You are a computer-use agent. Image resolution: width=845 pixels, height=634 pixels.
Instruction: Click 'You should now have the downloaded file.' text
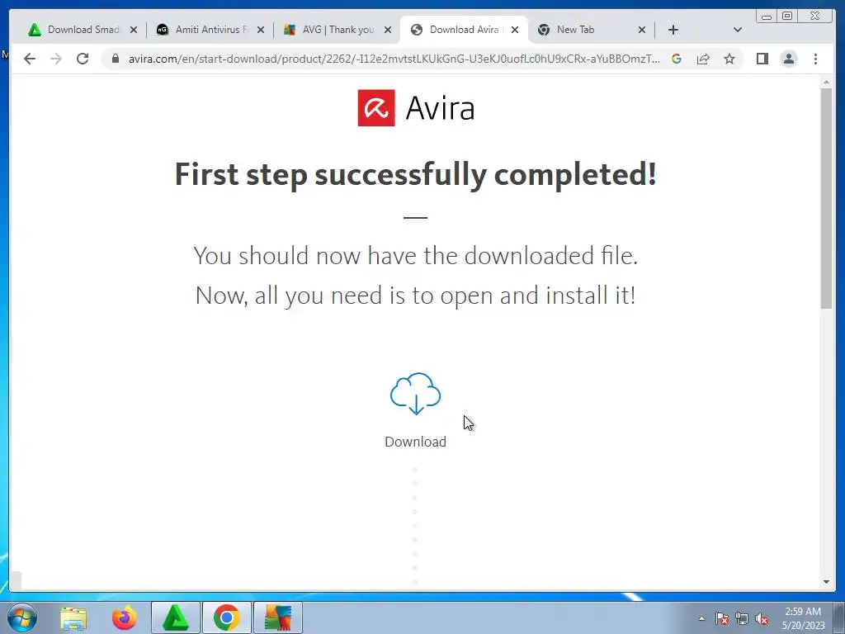[x=416, y=256]
